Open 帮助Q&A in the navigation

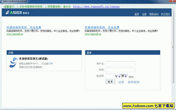point(154,14)
